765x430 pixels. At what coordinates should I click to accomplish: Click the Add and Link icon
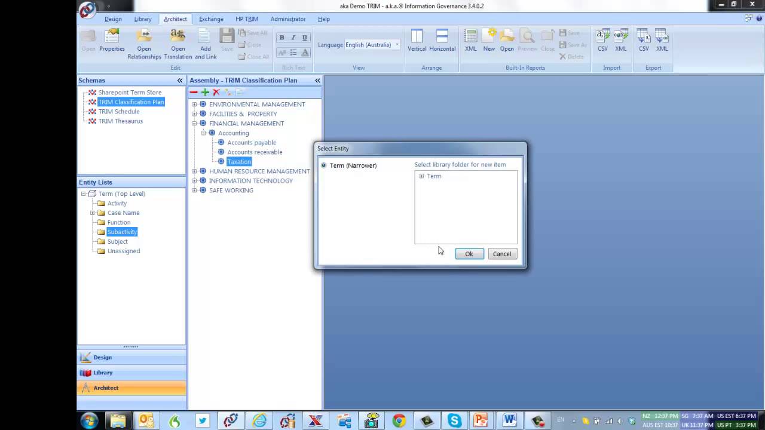click(206, 44)
